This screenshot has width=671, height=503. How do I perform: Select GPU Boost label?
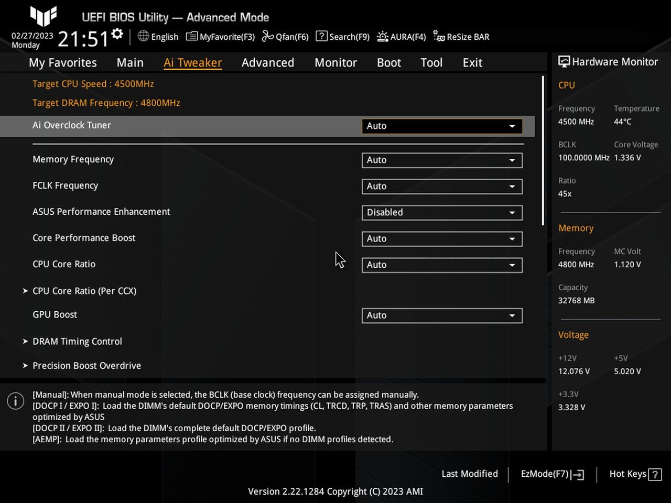tap(55, 314)
